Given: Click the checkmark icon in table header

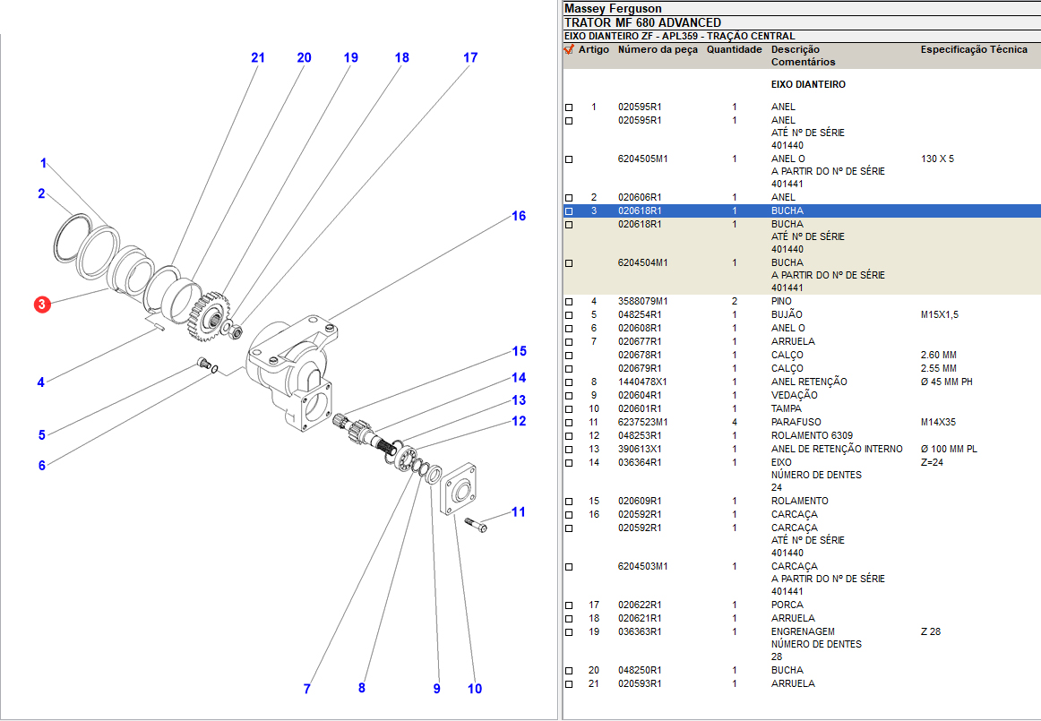Looking at the screenshot, I should point(568,50).
